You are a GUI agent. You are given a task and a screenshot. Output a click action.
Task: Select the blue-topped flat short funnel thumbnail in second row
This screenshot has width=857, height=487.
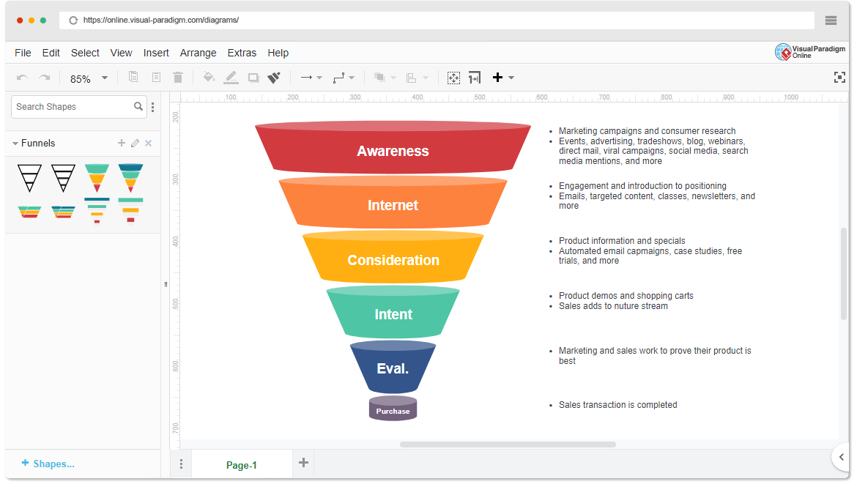[x=63, y=212]
